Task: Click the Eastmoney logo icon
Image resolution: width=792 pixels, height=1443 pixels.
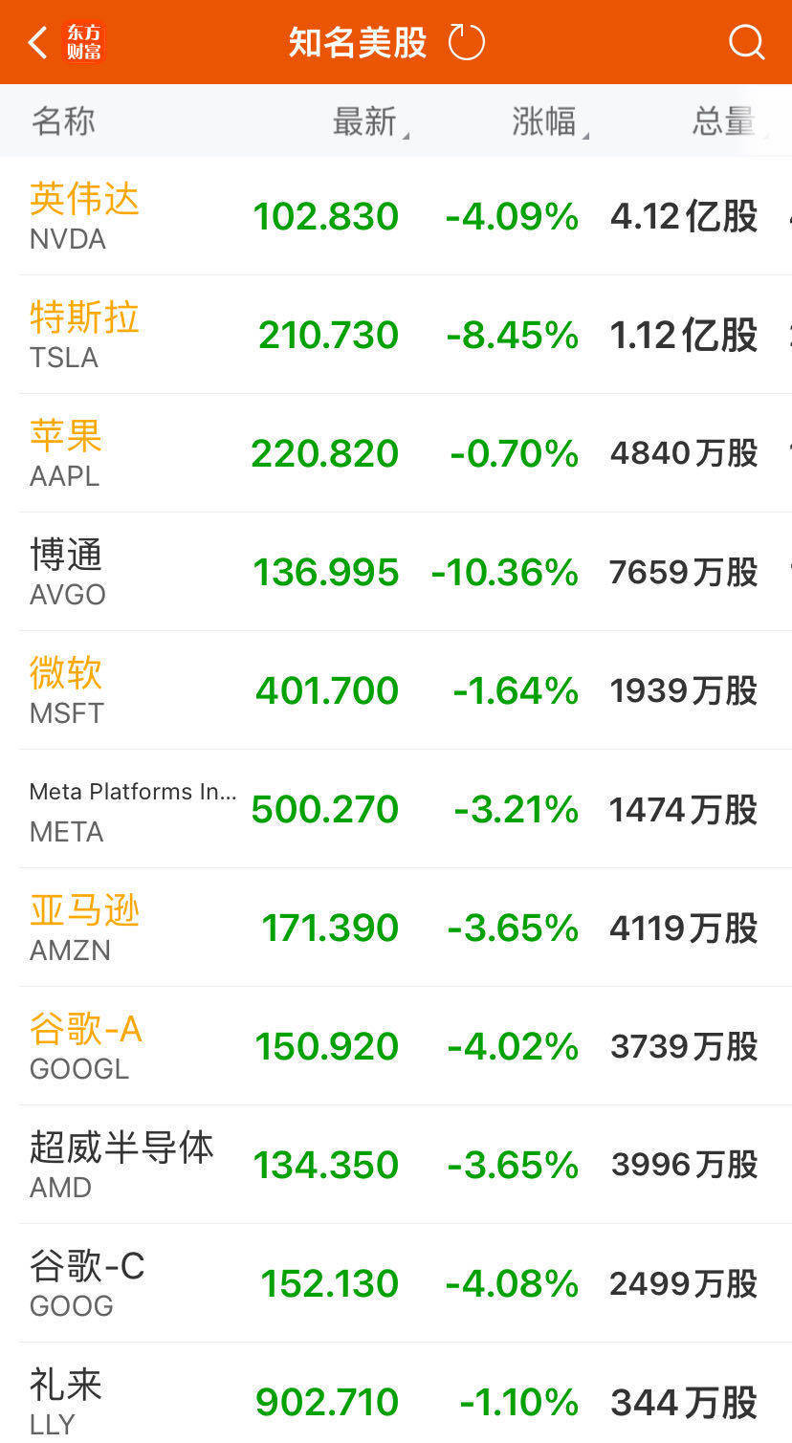Action: click(x=83, y=43)
